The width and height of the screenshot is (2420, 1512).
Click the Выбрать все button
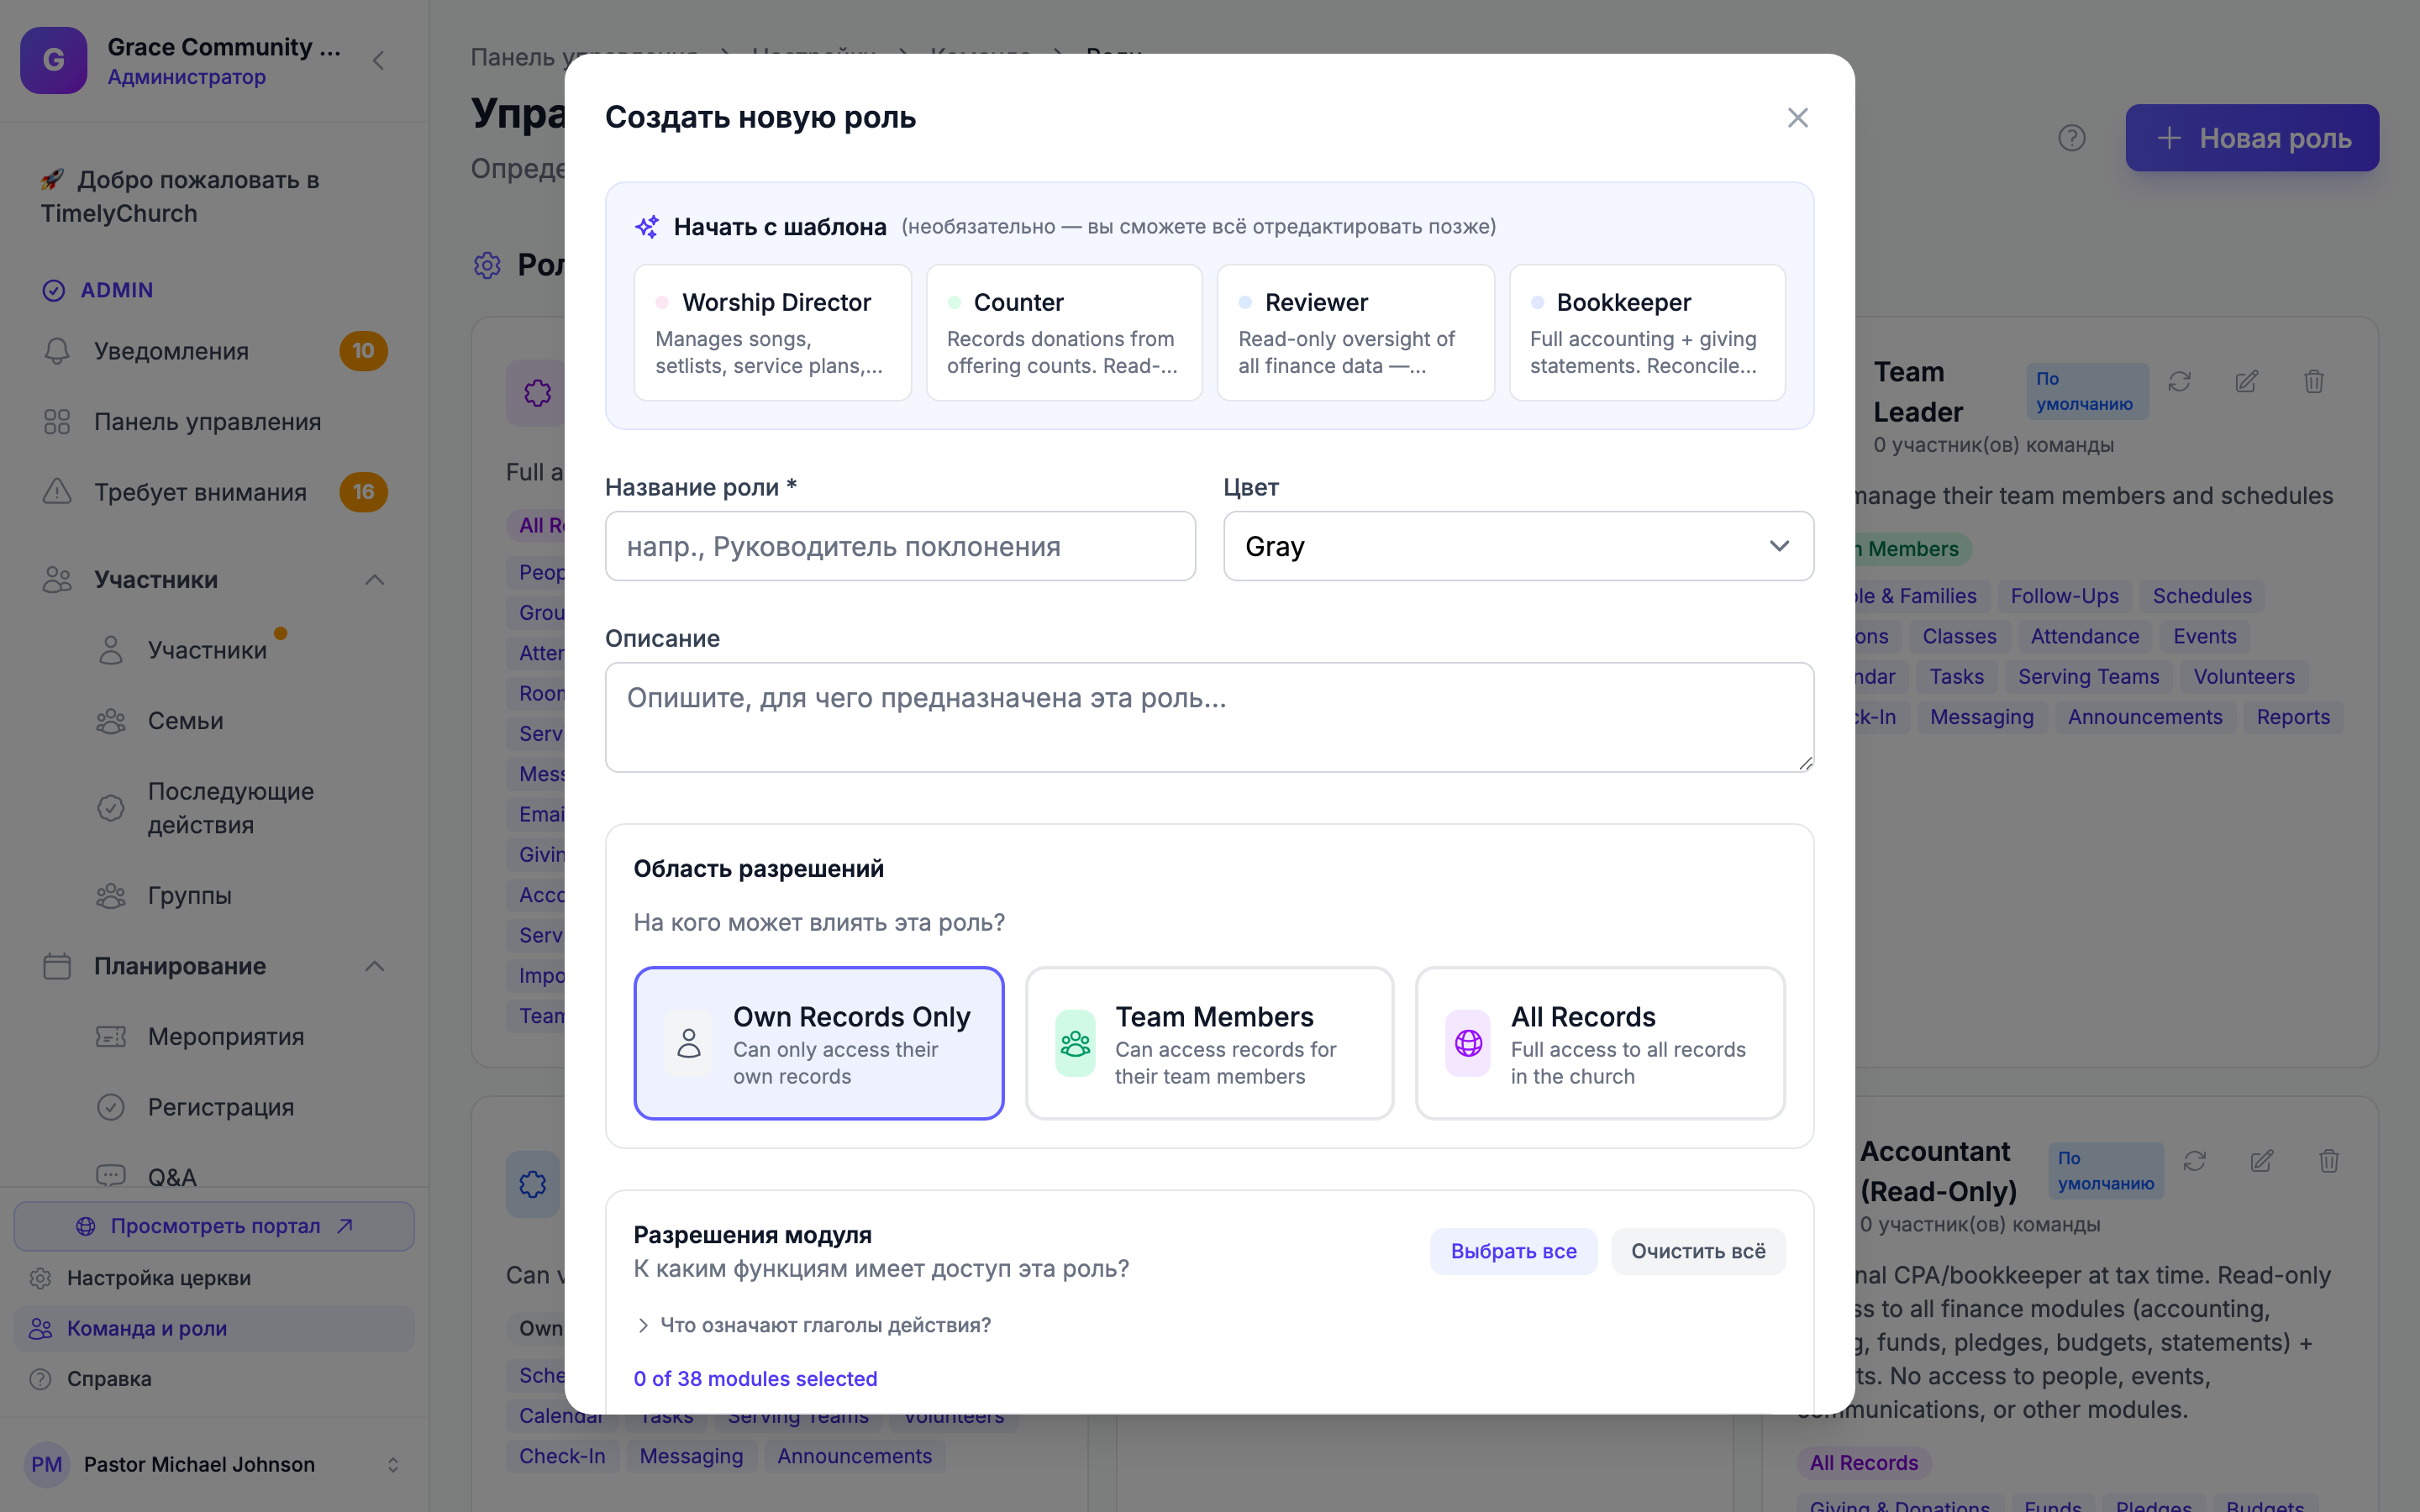coord(1513,1251)
